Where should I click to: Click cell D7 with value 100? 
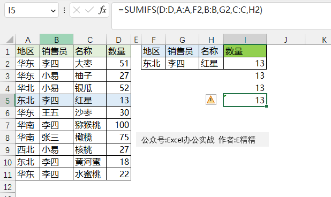(x=119, y=125)
